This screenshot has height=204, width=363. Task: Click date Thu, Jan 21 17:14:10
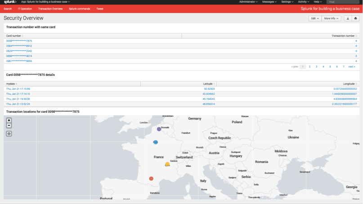18,94
